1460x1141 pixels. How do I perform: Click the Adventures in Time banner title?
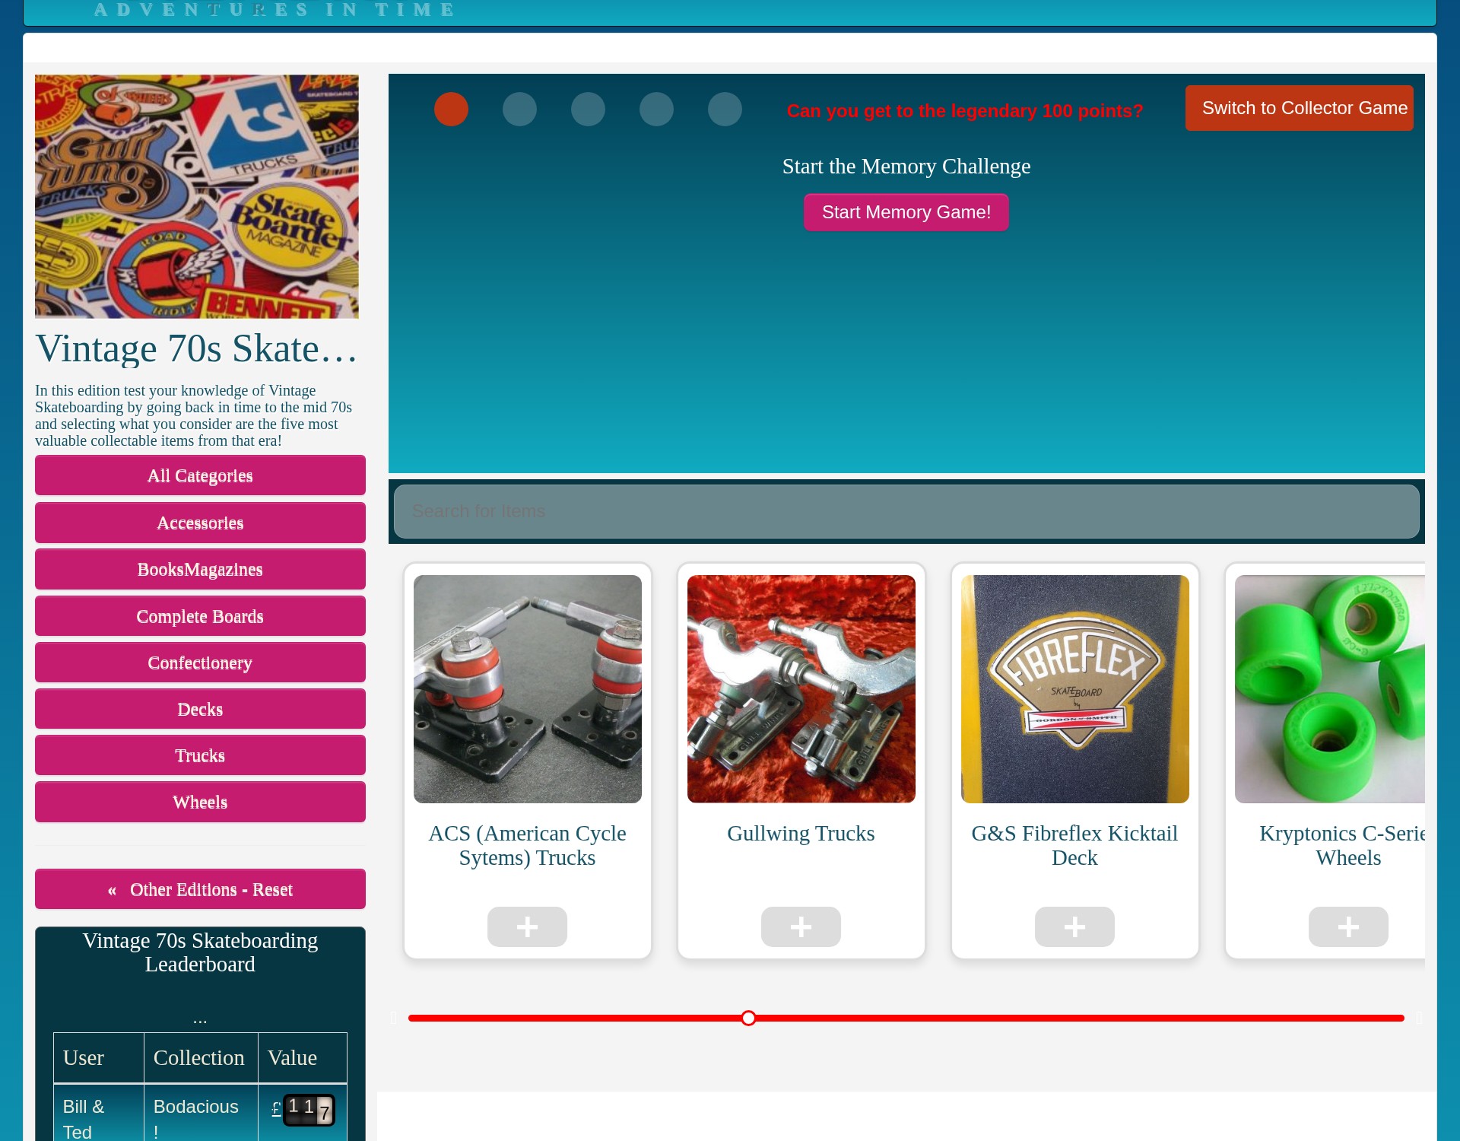click(275, 10)
